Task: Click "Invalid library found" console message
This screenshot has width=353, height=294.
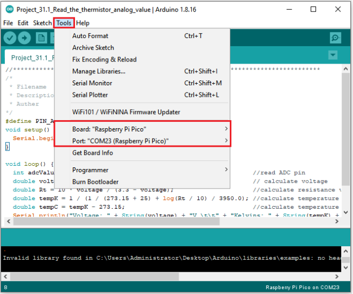Action: (x=172, y=258)
